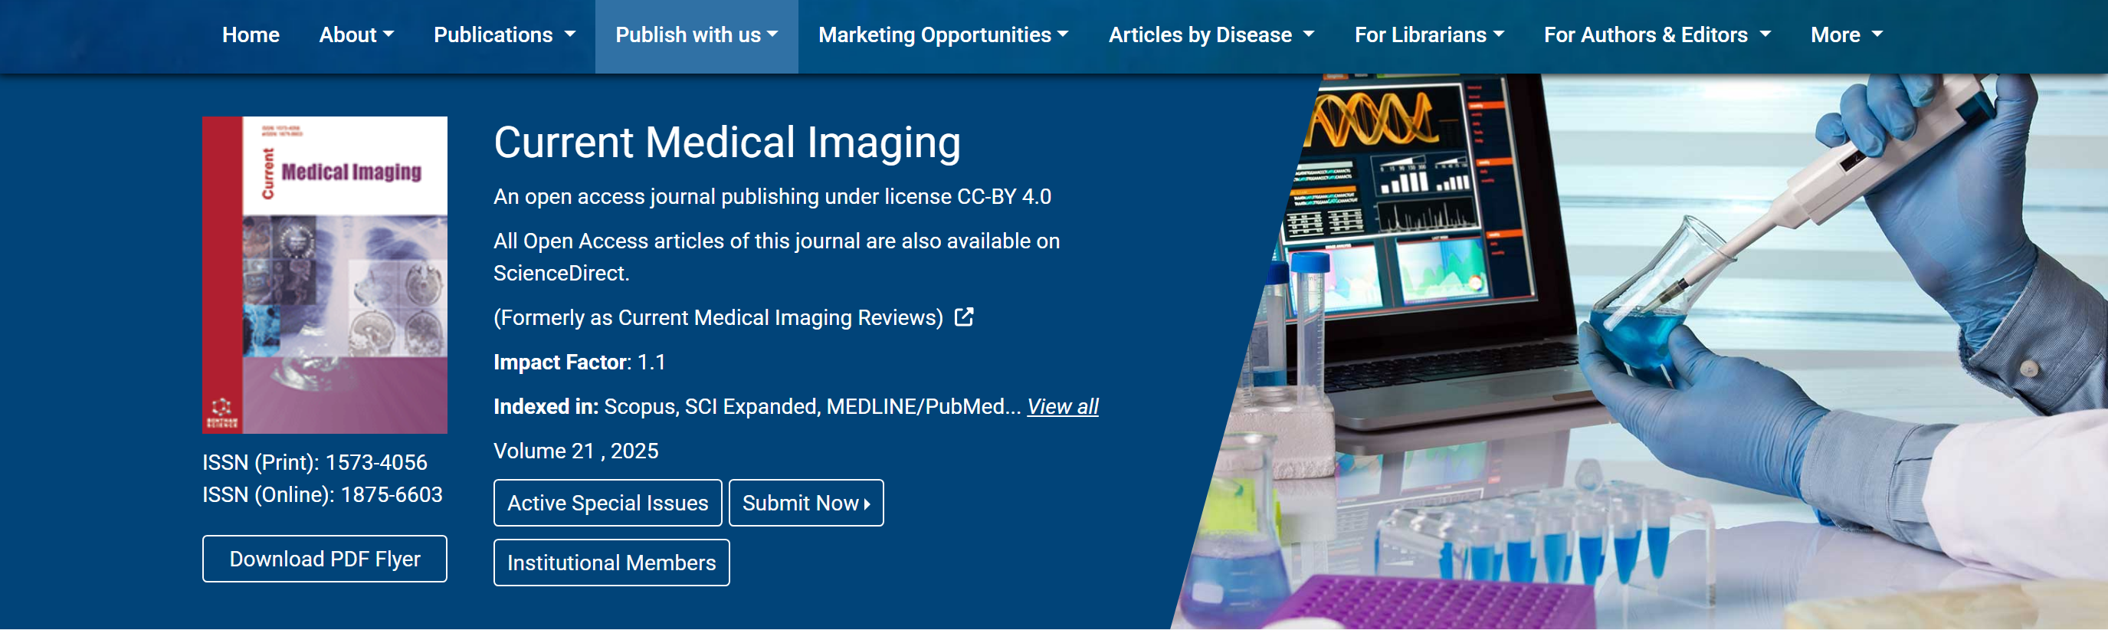Click the Bentham Science logo on the cover
This screenshot has height=630, width=2108.
tap(221, 413)
